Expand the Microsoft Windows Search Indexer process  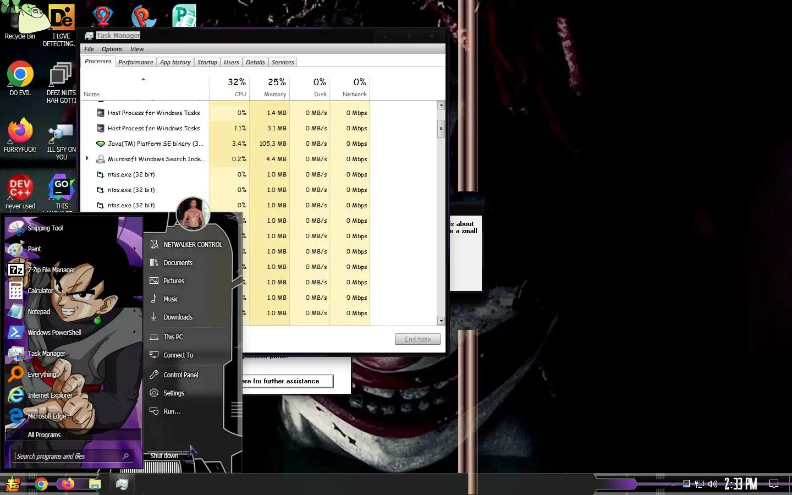tap(87, 158)
